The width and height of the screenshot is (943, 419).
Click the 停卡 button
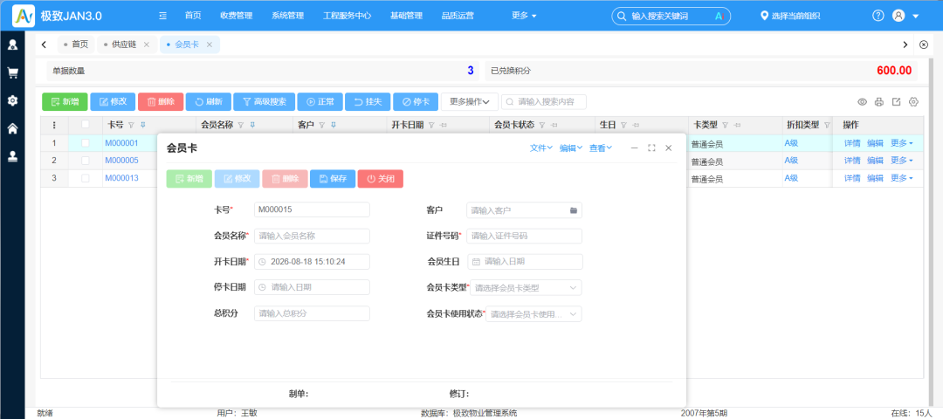click(x=416, y=101)
